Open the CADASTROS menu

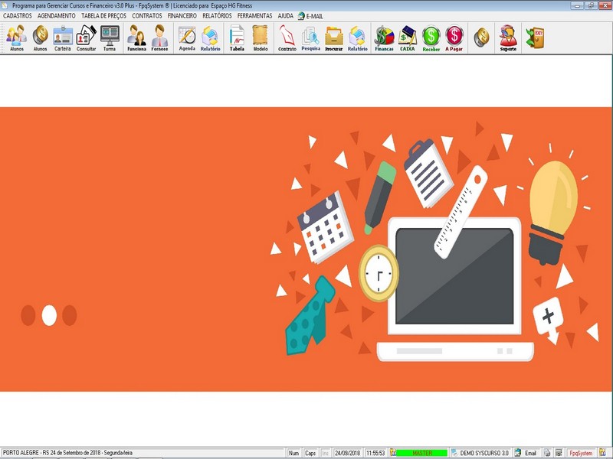17,16
